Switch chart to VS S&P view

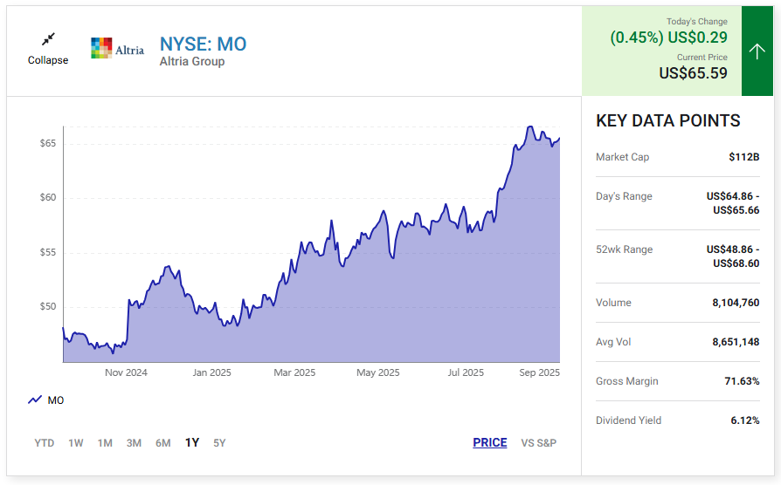click(538, 443)
